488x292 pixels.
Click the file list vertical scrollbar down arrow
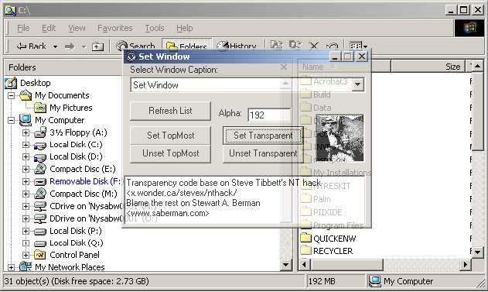[x=477, y=252]
